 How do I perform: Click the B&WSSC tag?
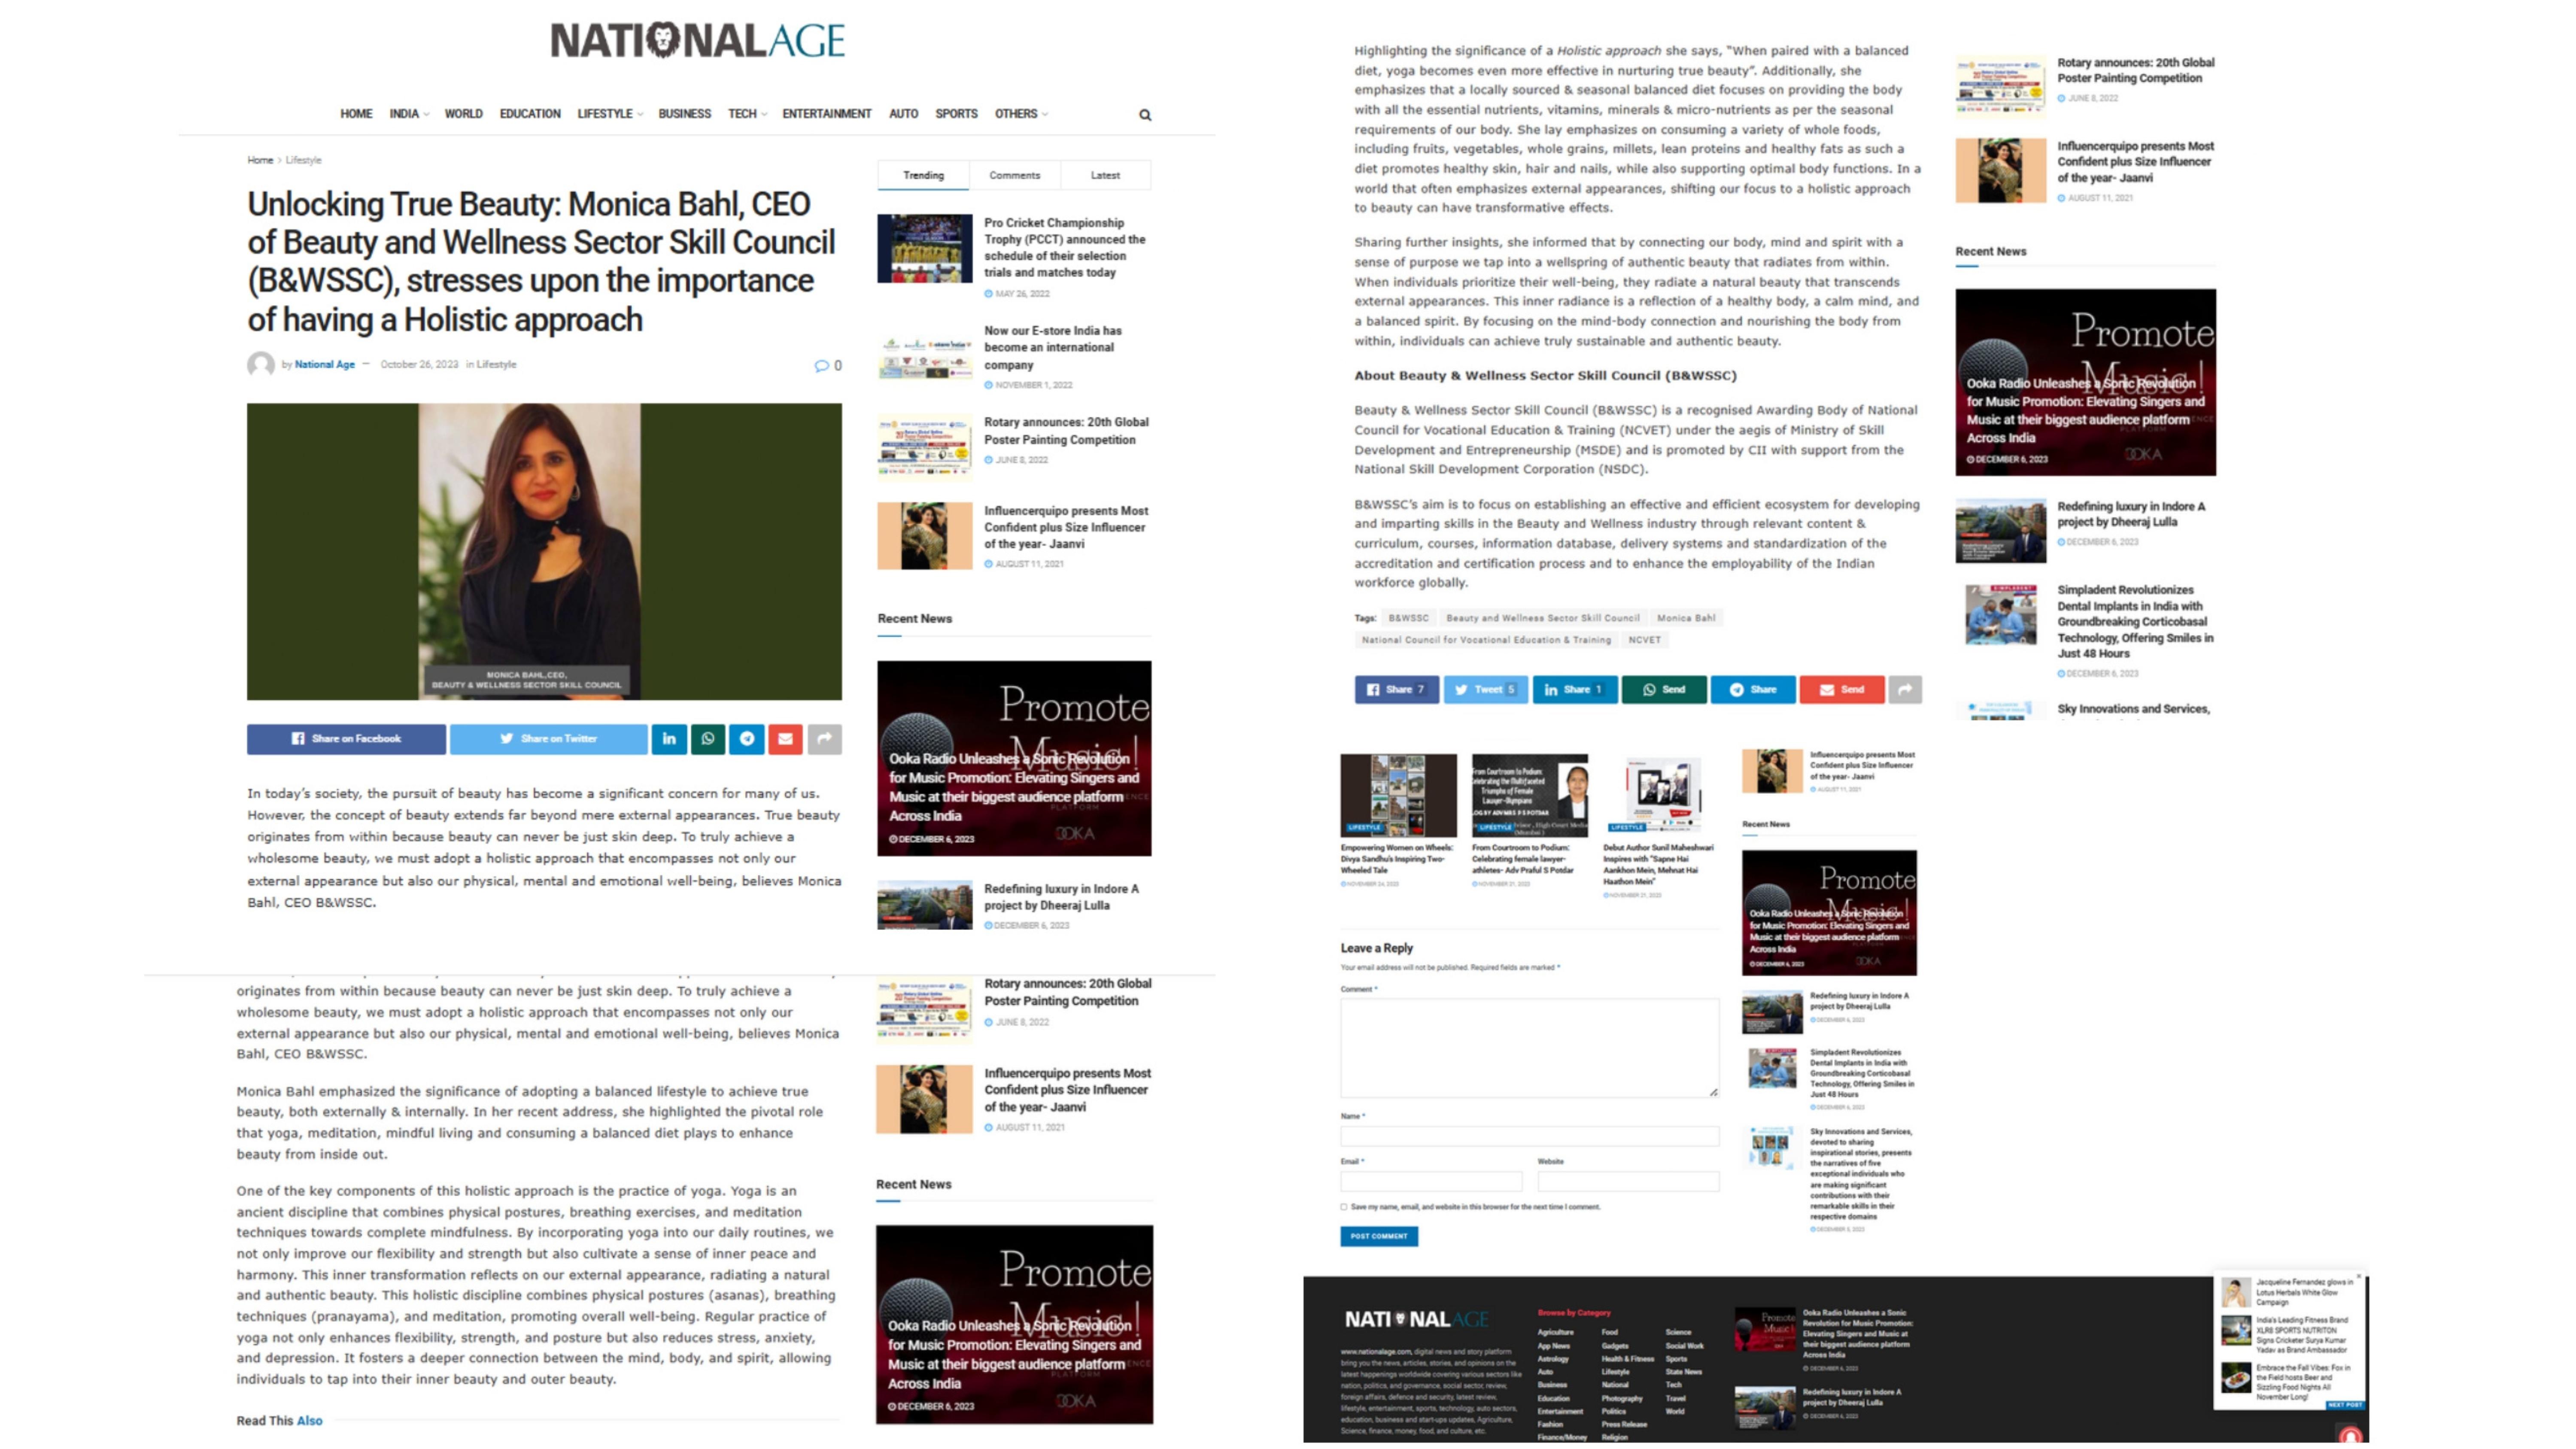pos(1408,618)
